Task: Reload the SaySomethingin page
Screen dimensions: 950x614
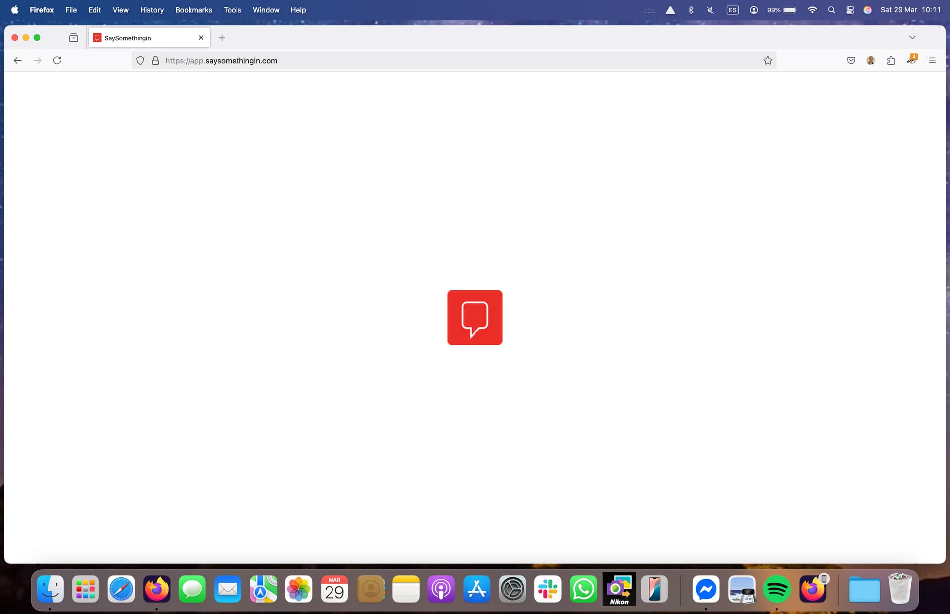Action: (x=57, y=60)
